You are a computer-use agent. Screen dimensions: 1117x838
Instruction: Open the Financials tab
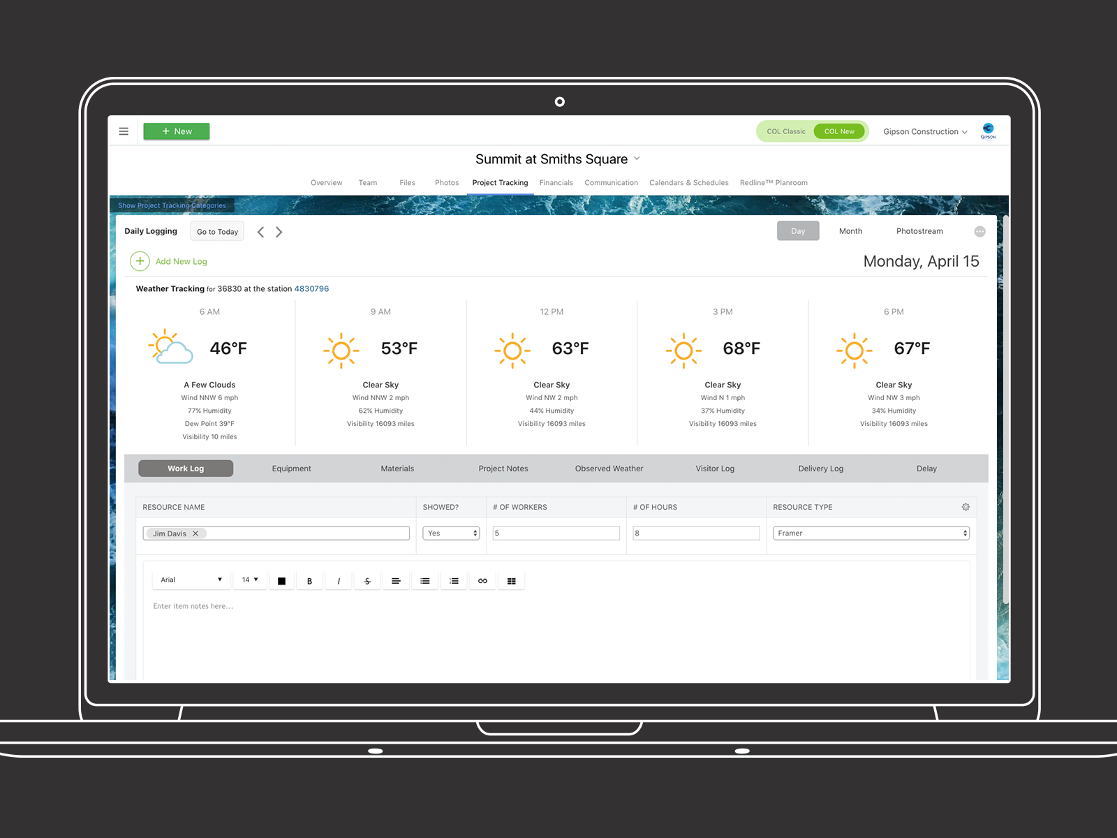coord(556,183)
